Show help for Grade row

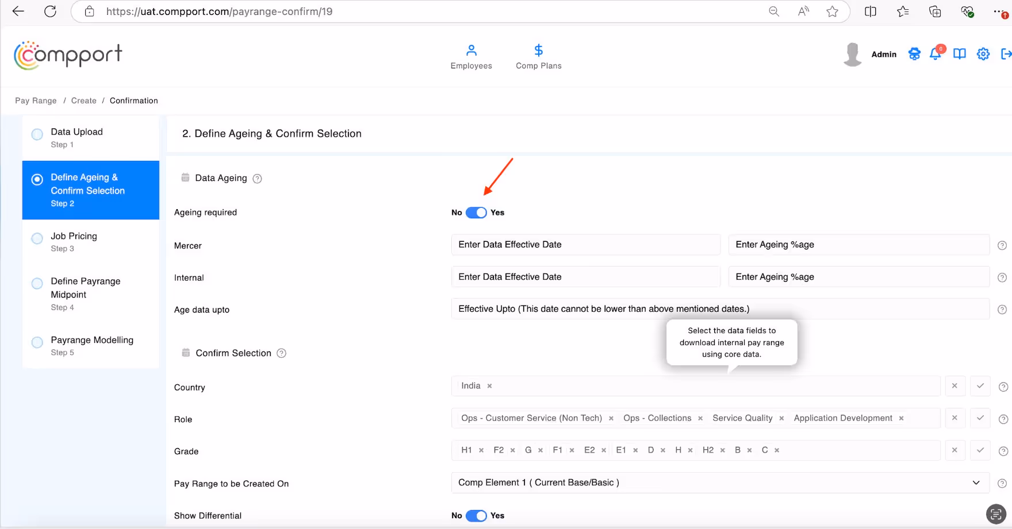tap(1003, 451)
